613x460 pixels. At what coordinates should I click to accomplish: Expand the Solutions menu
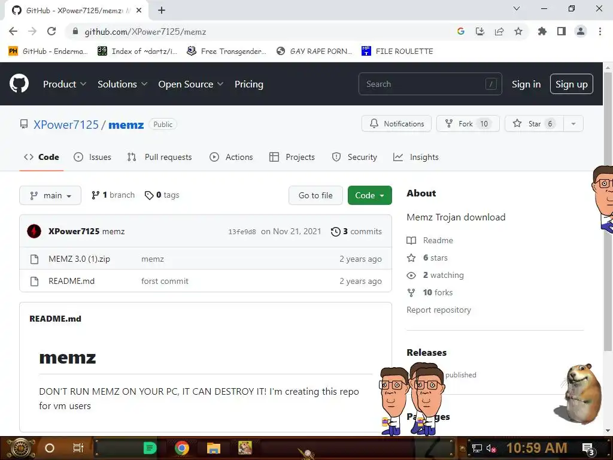122,84
